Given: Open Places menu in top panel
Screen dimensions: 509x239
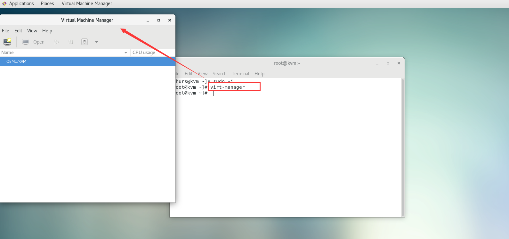Looking at the screenshot, I should point(47,4).
